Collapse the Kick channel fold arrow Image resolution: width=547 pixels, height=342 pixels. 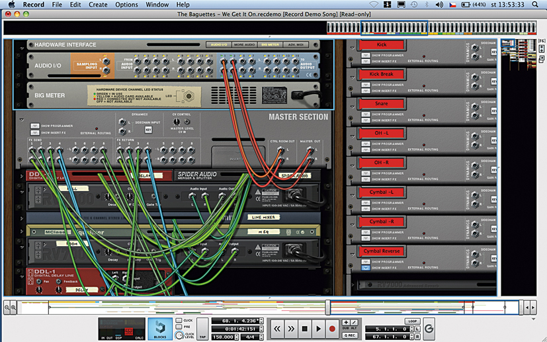(x=353, y=48)
